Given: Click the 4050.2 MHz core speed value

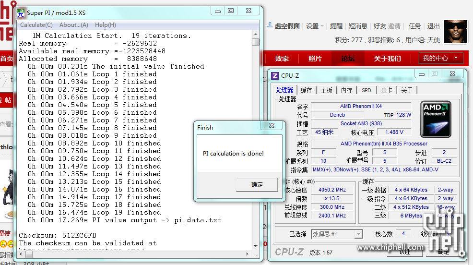Looking at the screenshot, I should tap(332, 190).
